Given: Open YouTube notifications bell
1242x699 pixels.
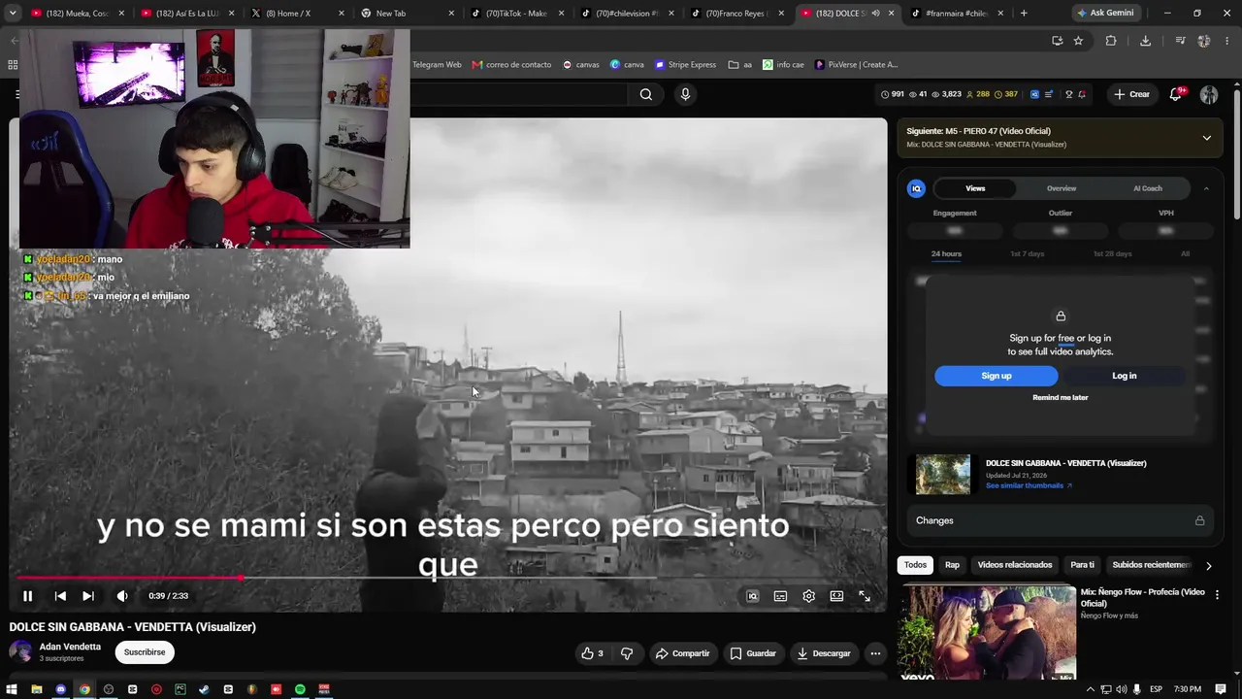Looking at the screenshot, I should click(1176, 94).
